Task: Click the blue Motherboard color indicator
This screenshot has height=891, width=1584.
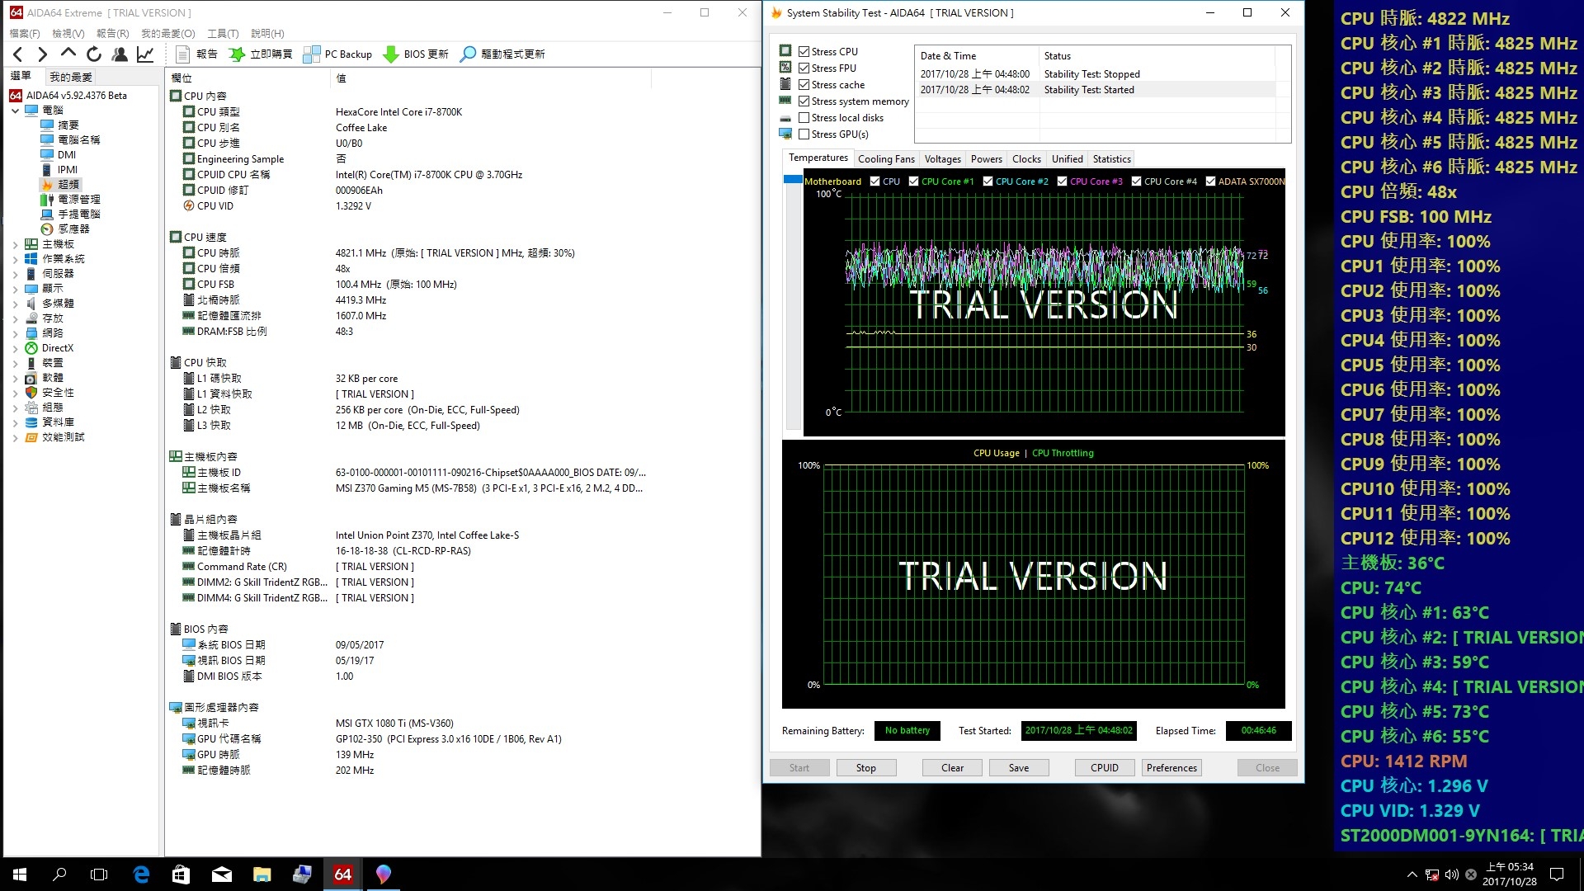Action: [x=793, y=179]
